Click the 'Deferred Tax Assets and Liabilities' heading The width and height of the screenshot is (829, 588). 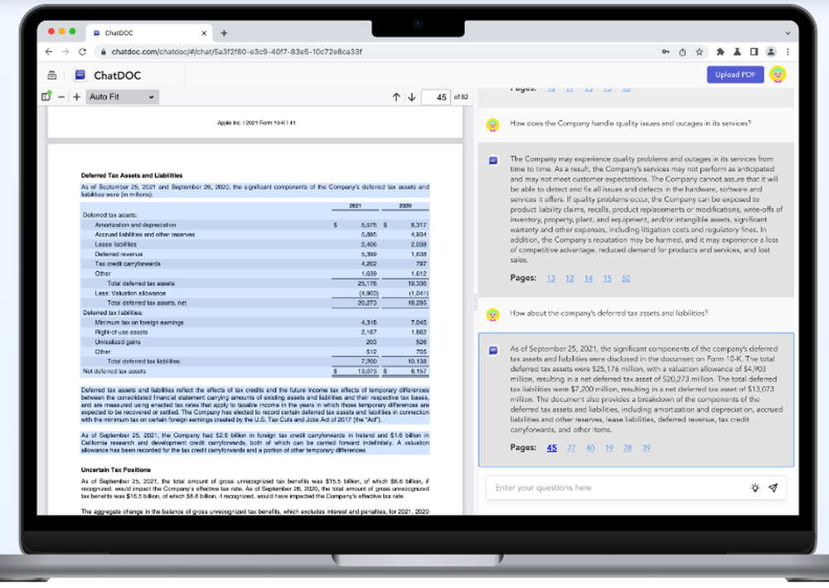pyautogui.click(x=132, y=176)
